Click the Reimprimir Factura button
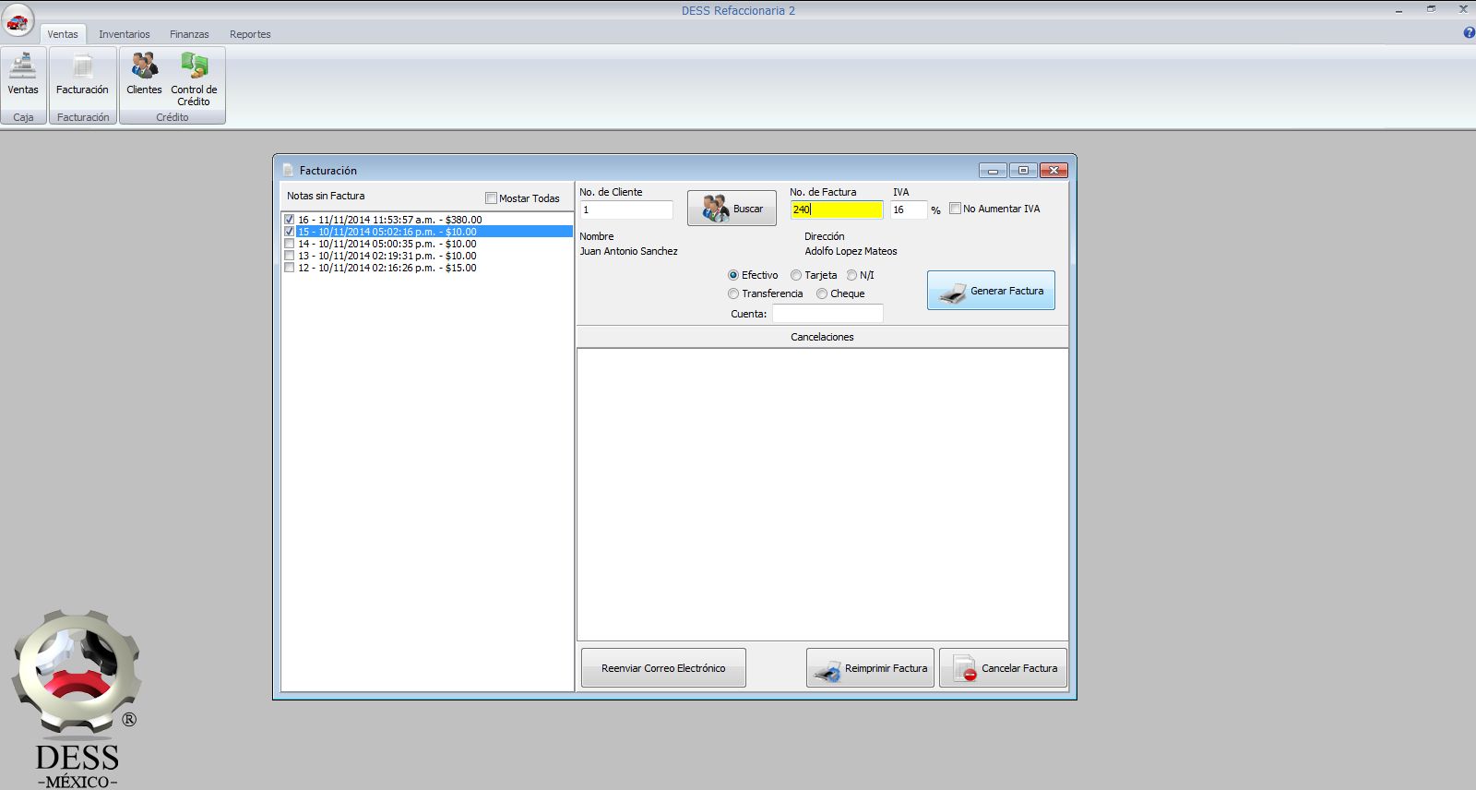The width and height of the screenshot is (1476, 790). (871, 668)
